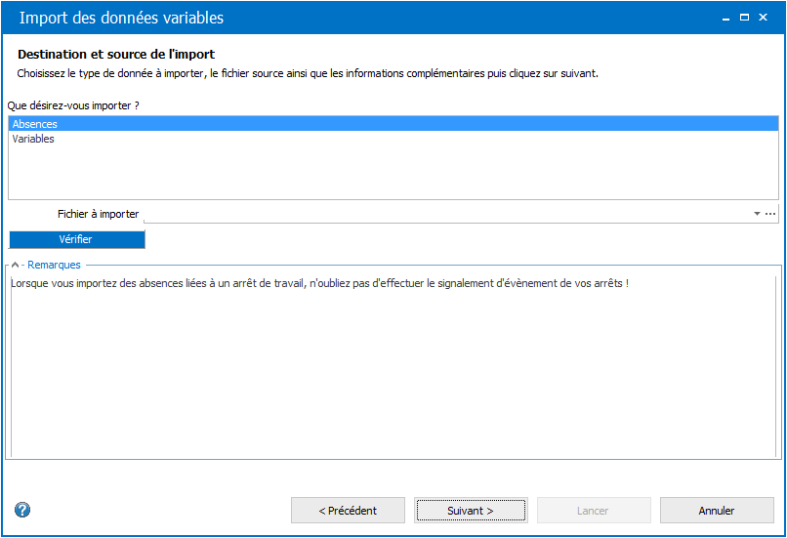Click inside the remarks text area
The image size is (787, 538).
(393, 367)
